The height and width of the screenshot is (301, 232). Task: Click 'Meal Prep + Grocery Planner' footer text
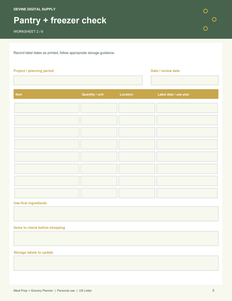(33, 290)
